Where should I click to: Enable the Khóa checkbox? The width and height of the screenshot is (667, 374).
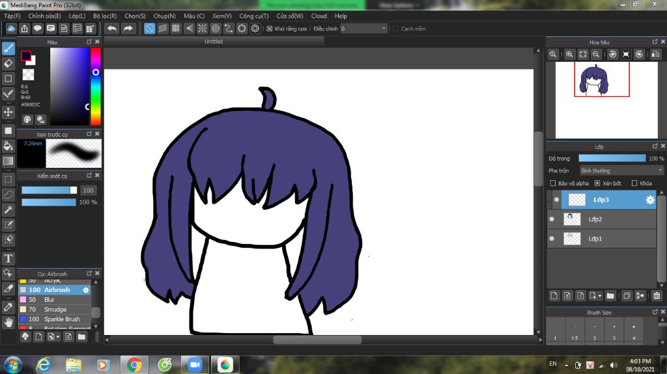coord(634,183)
